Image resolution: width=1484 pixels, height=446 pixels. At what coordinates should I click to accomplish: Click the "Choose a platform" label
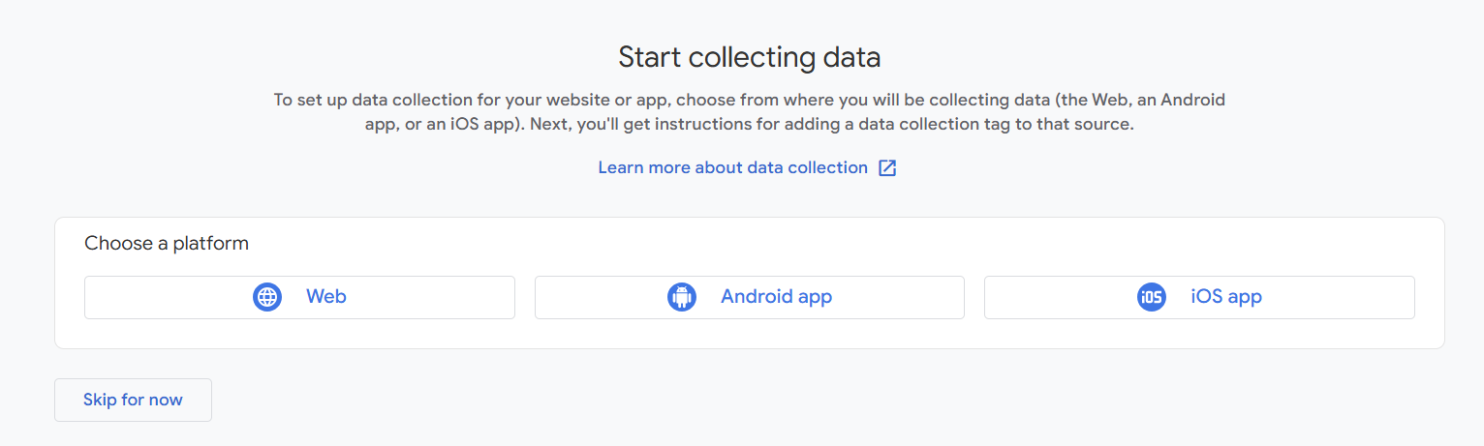coord(167,244)
